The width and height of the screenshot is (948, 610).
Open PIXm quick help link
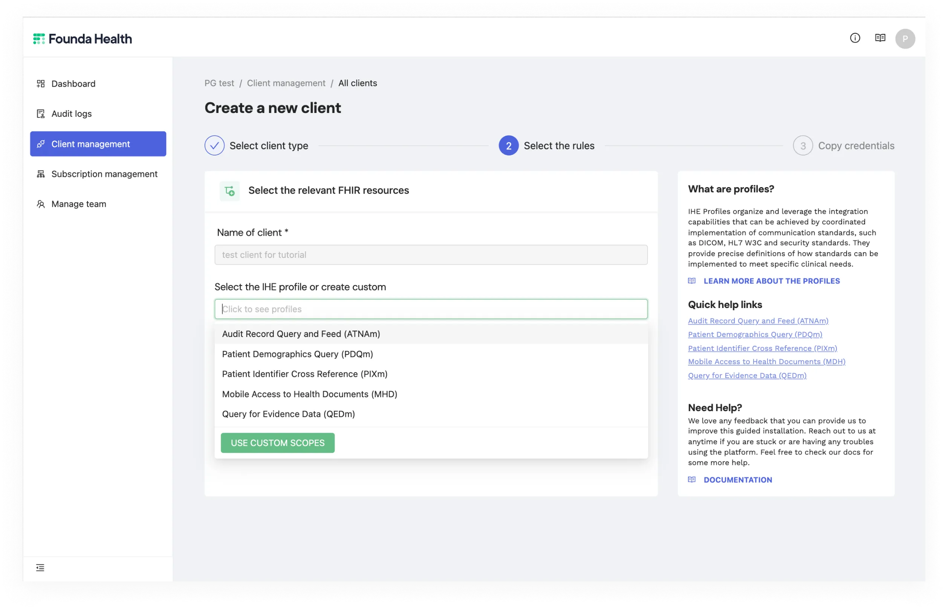point(762,348)
